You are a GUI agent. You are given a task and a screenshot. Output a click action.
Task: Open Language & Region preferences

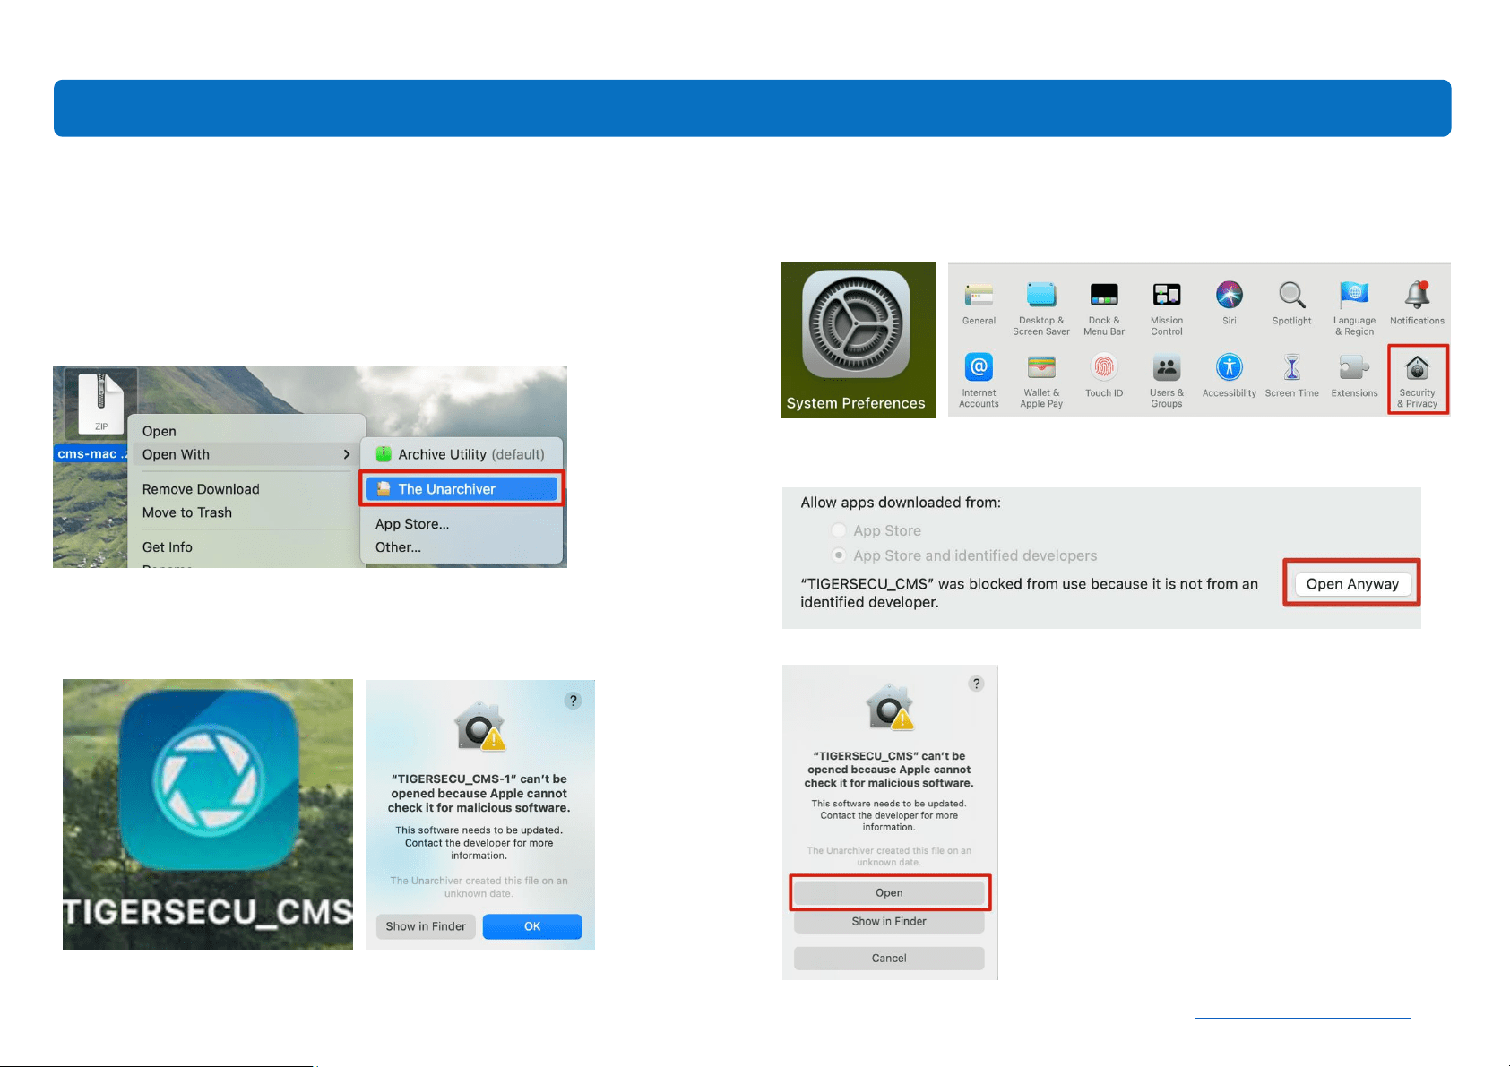coord(1354,308)
